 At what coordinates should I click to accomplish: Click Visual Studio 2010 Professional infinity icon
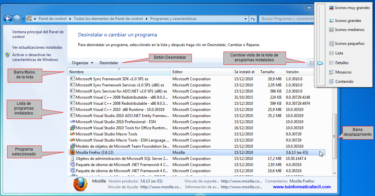pos(72,122)
